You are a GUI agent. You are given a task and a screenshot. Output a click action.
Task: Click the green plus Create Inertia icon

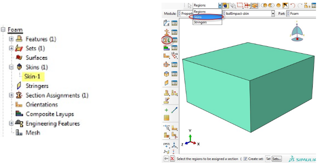(166, 110)
